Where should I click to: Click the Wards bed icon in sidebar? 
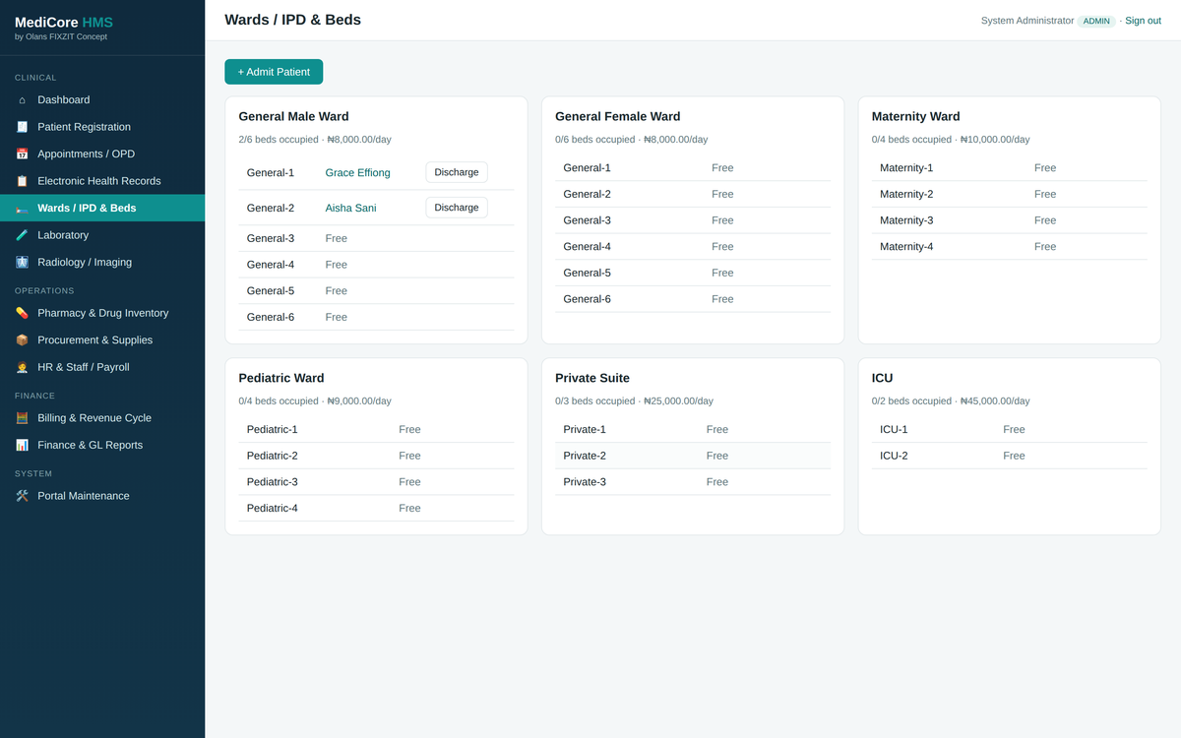pos(22,209)
